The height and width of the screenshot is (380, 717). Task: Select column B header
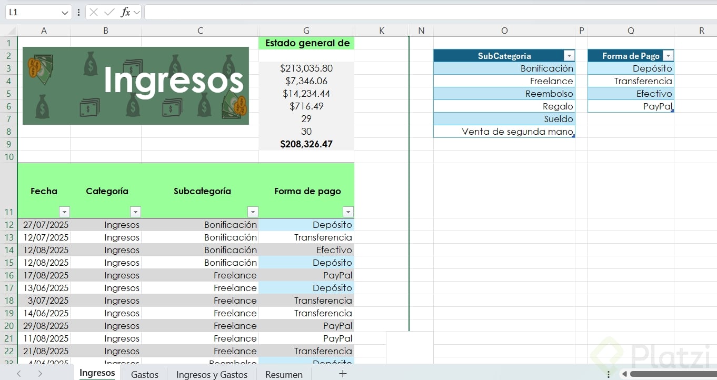click(x=106, y=31)
